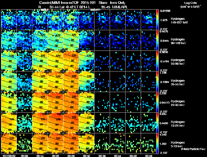Click the Hydrogen 149-227 keV panel at 09:02
Image resolution: width=207 pixels, height=157 pixels.
point(9,20)
